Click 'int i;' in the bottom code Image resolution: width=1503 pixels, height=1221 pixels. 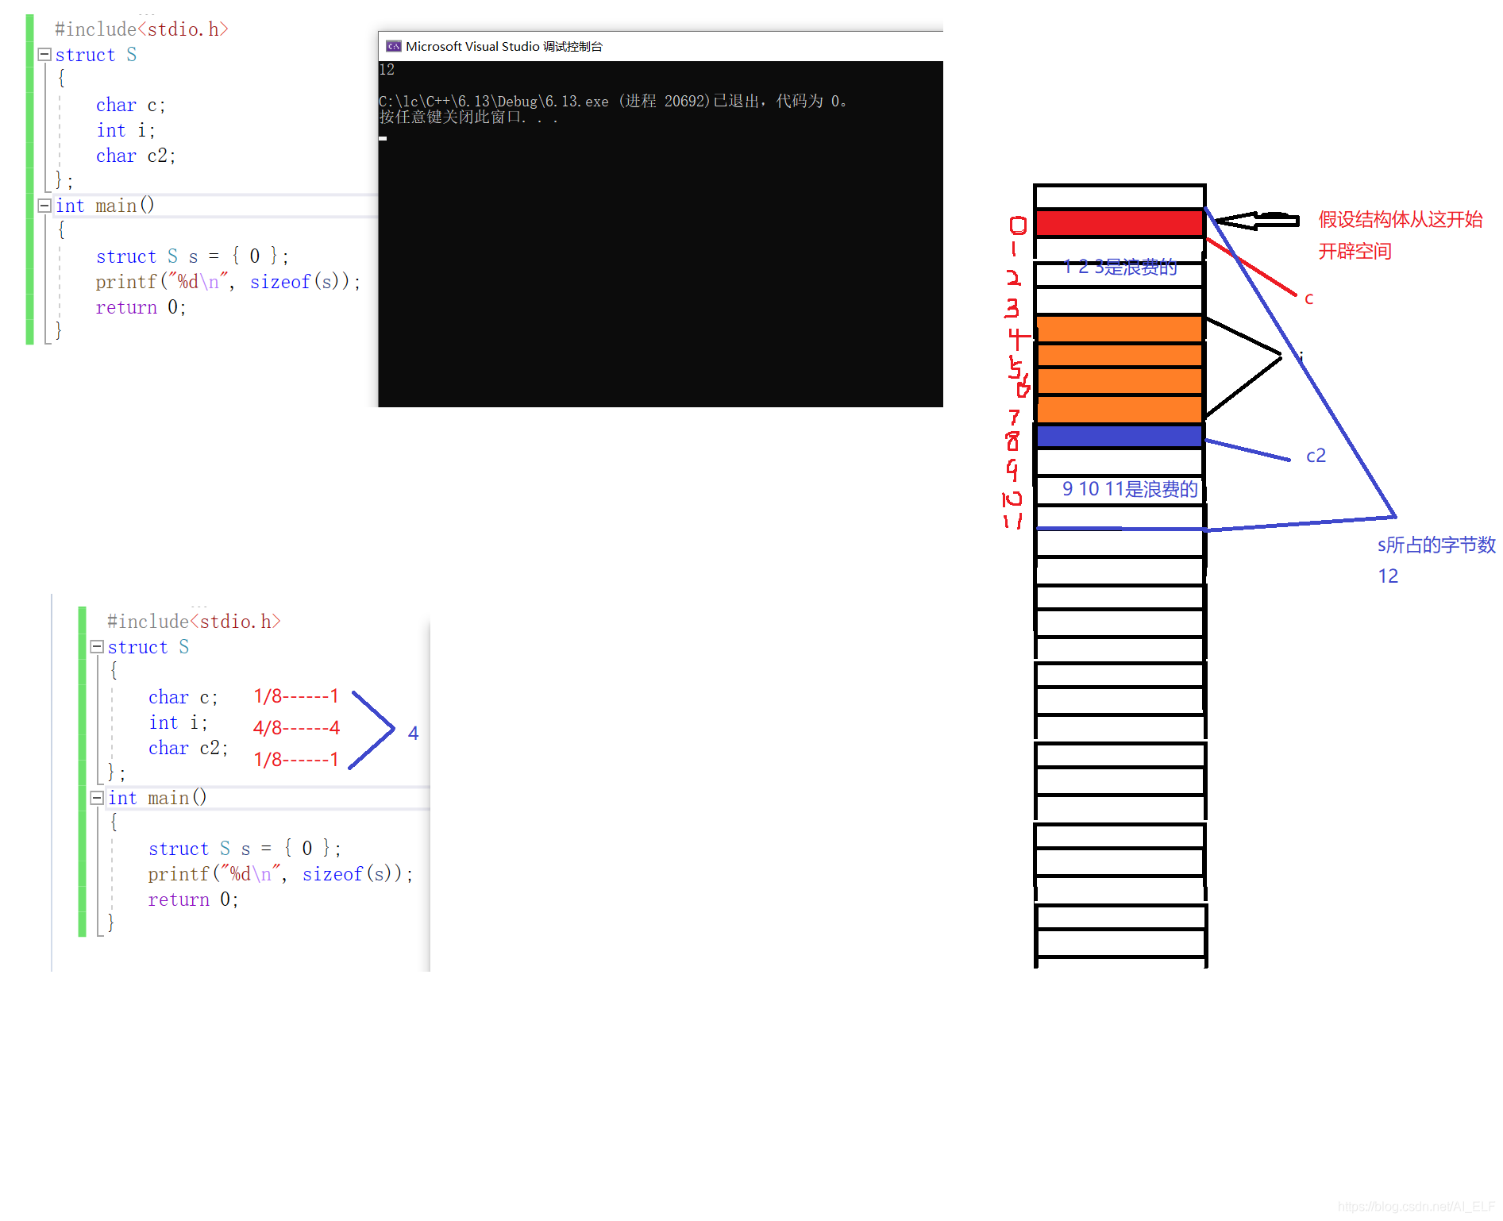click(178, 723)
